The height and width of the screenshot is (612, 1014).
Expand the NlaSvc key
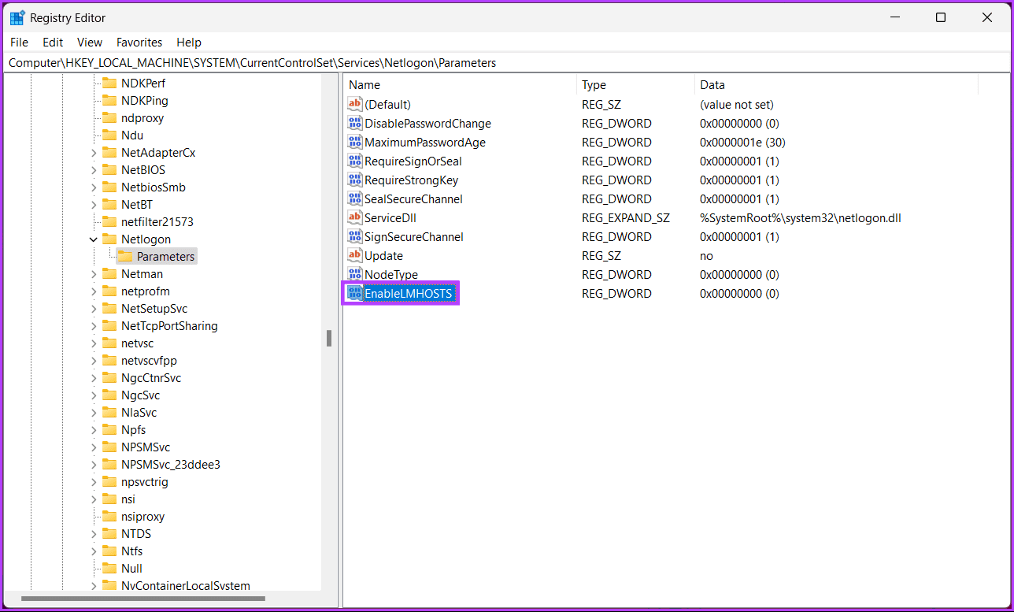click(x=94, y=412)
